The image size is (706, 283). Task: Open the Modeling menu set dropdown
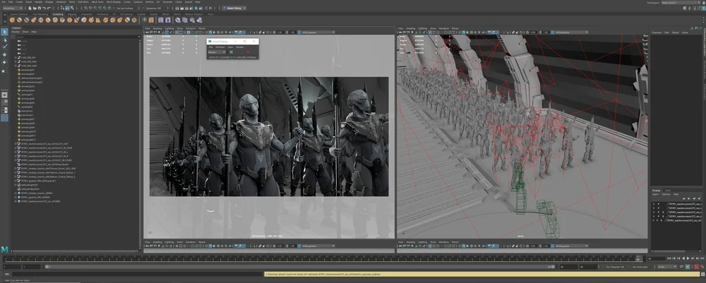pos(13,8)
